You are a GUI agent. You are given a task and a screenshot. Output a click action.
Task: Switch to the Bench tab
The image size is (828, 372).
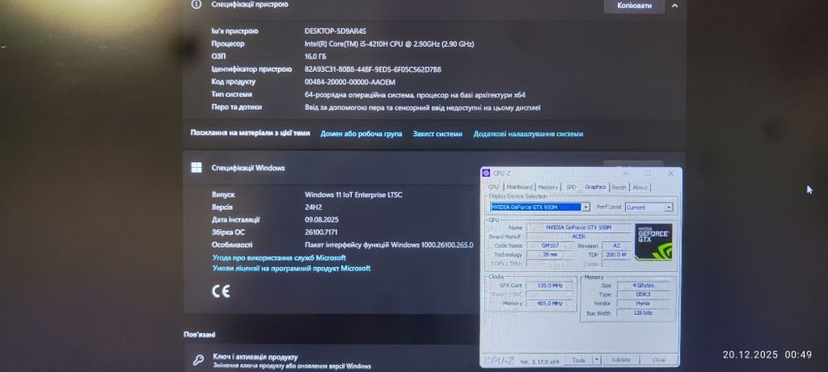pyautogui.click(x=619, y=187)
